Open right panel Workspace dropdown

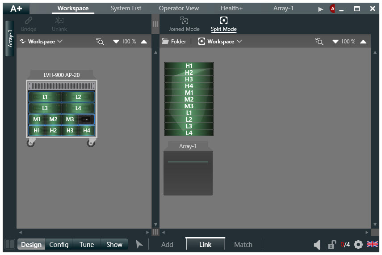click(220, 42)
